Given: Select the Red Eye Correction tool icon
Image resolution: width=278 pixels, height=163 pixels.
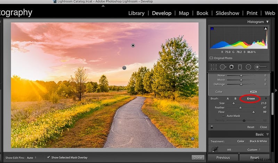Looking at the screenshot, I should point(231,67).
